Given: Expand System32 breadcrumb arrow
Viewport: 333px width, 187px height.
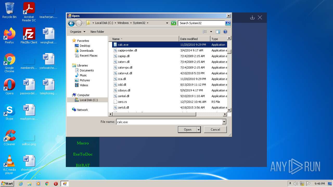Looking at the screenshot, I should [148, 23].
